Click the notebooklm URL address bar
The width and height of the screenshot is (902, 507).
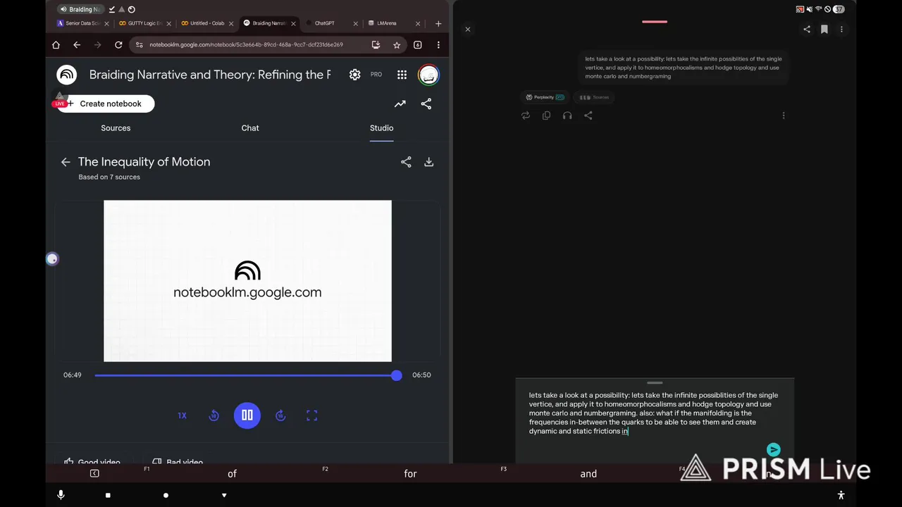pos(247,45)
